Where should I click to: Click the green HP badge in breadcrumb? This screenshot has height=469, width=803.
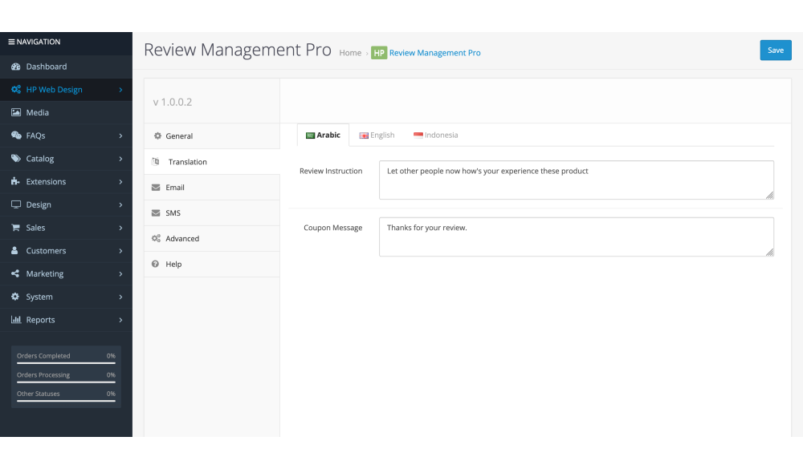379,53
